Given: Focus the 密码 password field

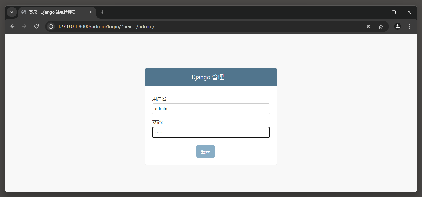Looking at the screenshot, I should 211,132.
